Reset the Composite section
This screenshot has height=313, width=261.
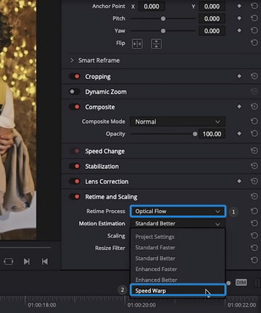pyautogui.click(x=254, y=107)
